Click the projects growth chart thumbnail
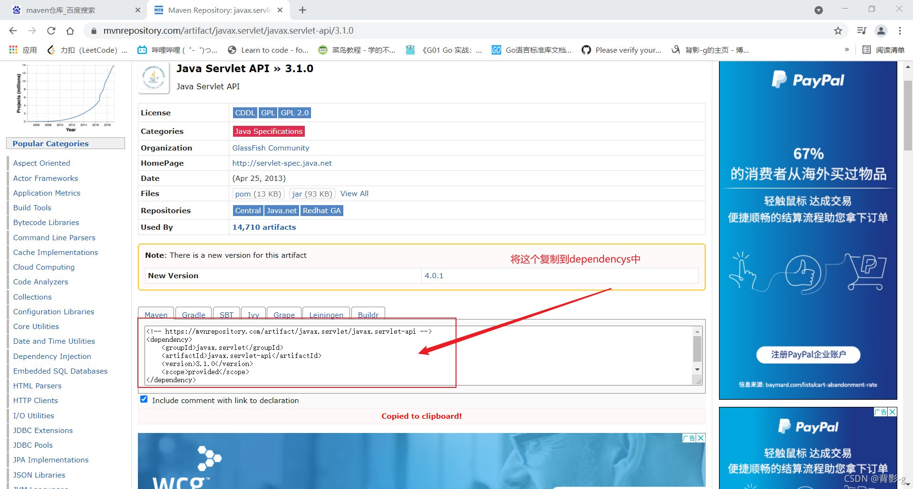Image resolution: width=913 pixels, height=489 pixels. coord(66,98)
